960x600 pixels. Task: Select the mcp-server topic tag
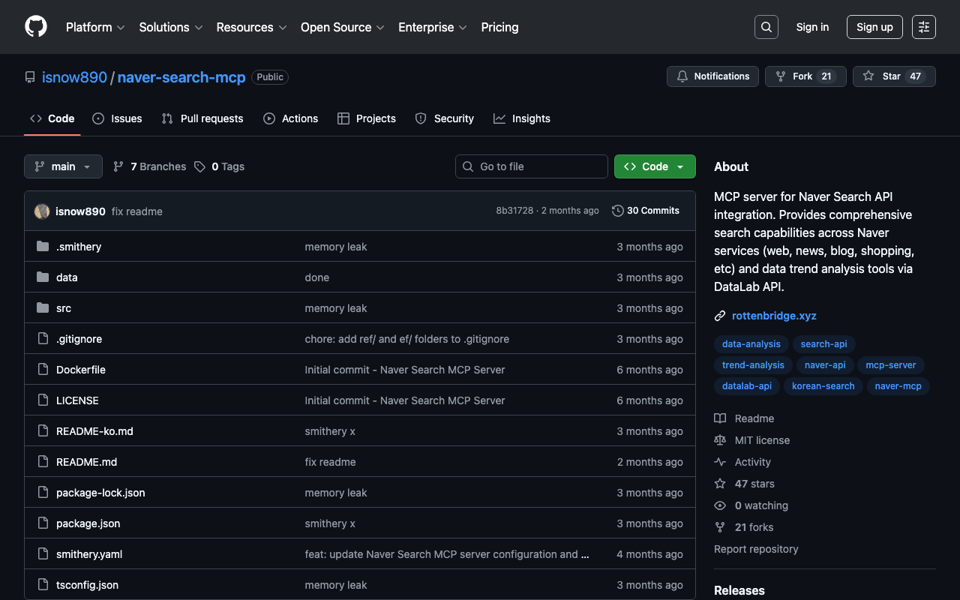[x=890, y=365]
